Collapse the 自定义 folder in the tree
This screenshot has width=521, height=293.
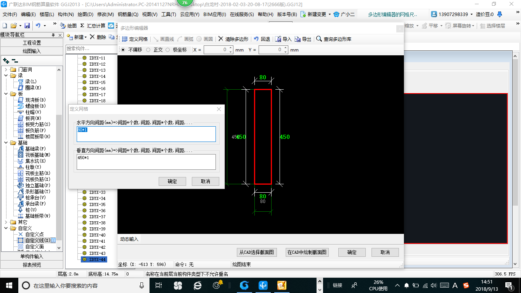coord(6,228)
